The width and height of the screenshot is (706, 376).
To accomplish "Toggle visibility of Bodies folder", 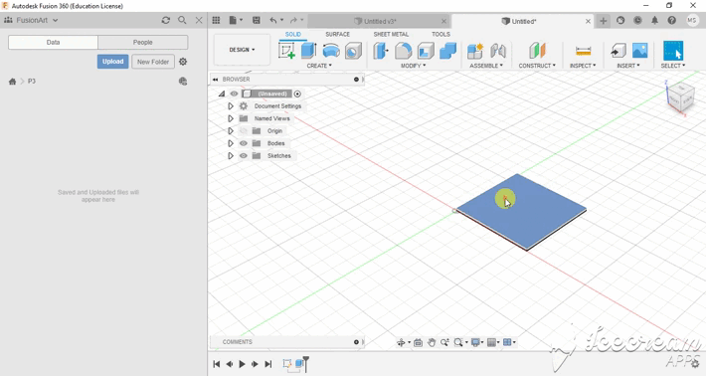I will (x=244, y=143).
